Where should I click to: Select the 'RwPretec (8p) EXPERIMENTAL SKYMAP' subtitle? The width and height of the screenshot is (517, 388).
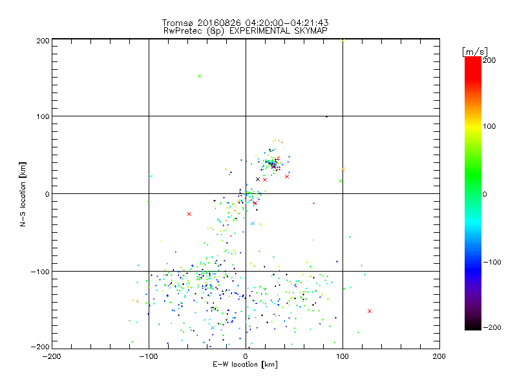point(246,31)
